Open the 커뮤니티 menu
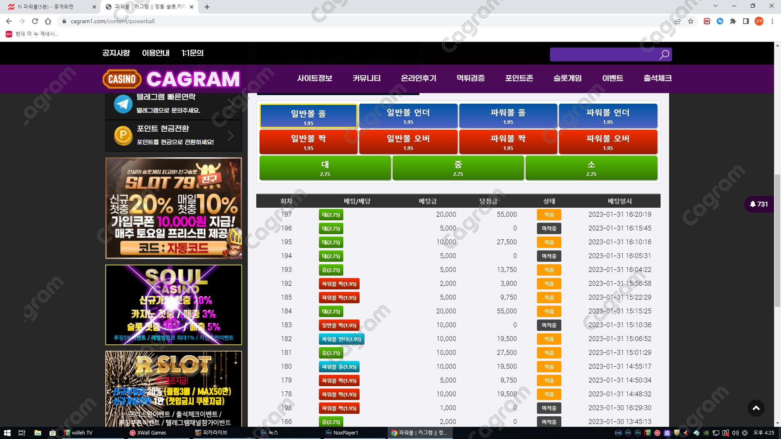Image resolution: width=781 pixels, height=439 pixels. [367, 78]
